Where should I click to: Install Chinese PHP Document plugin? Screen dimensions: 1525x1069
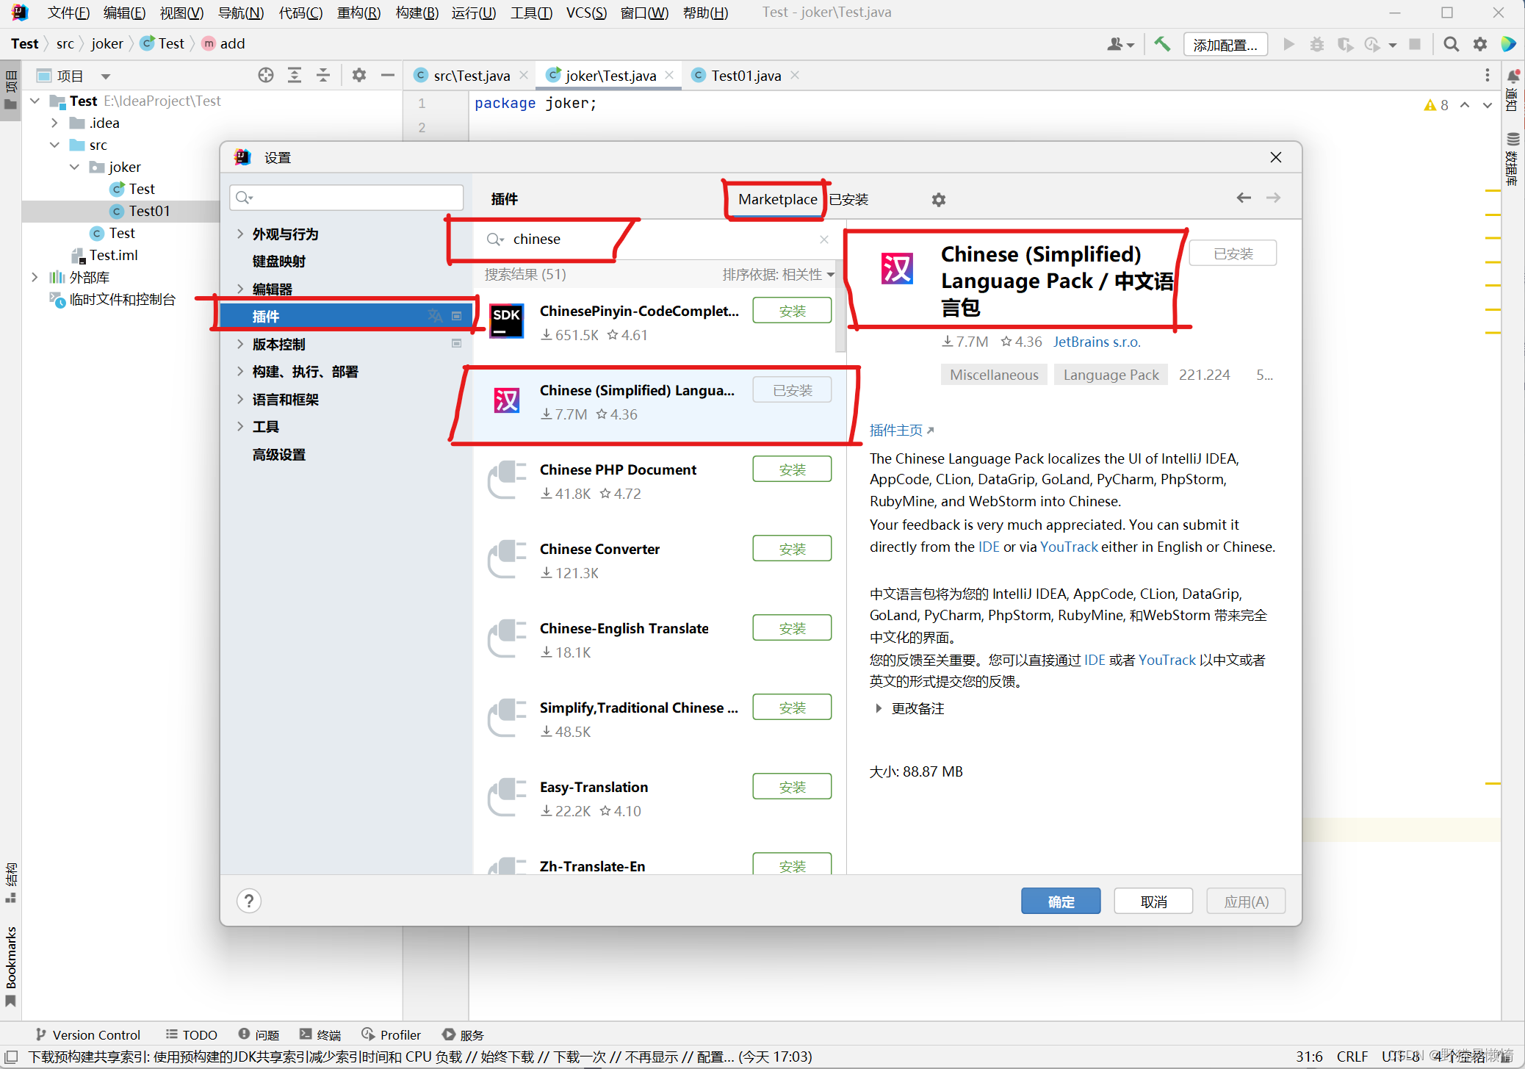click(x=791, y=469)
